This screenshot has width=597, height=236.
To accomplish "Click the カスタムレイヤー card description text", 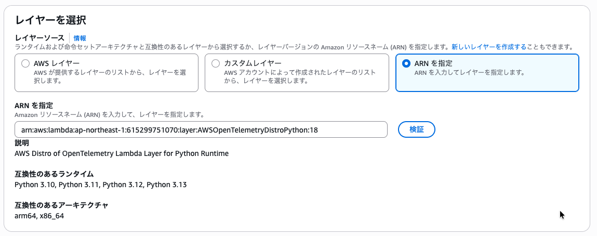I will click(x=300, y=77).
